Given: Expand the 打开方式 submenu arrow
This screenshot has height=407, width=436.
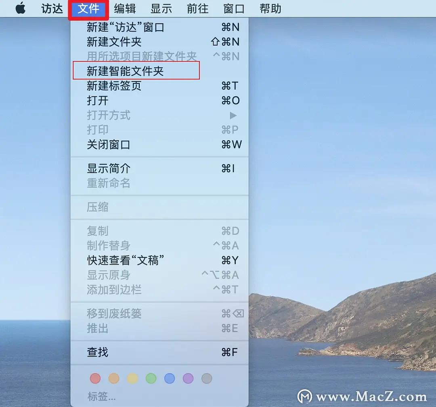Looking at the screenshot, I should [x=233, y=116].
